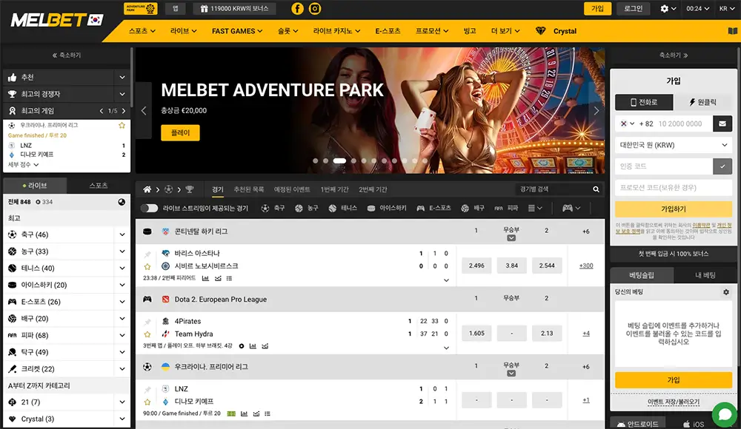The width and height of the screenshot is (741, 429).
Task: Open betting slip settings gear
Action: point(726,292)
